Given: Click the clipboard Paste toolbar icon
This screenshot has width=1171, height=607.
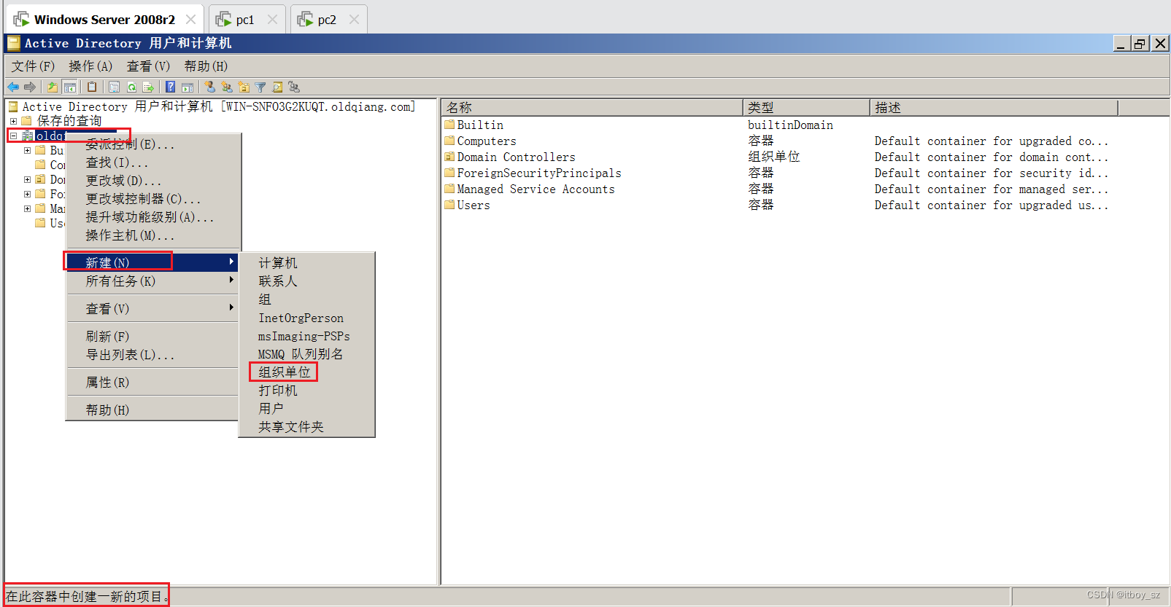Looking at the screenshot, I should point(92,87).
